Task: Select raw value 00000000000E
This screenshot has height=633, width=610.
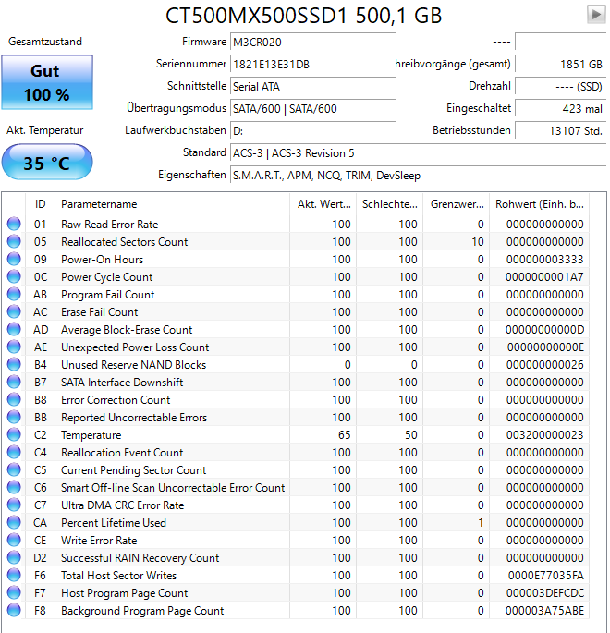Action: click(545, 347)
